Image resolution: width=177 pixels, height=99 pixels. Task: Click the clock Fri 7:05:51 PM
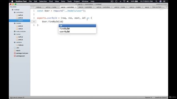146,1
